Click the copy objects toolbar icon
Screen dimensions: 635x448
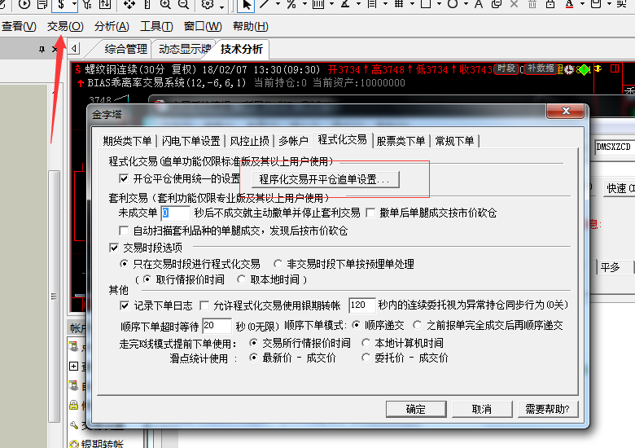[x=496, y=4]
